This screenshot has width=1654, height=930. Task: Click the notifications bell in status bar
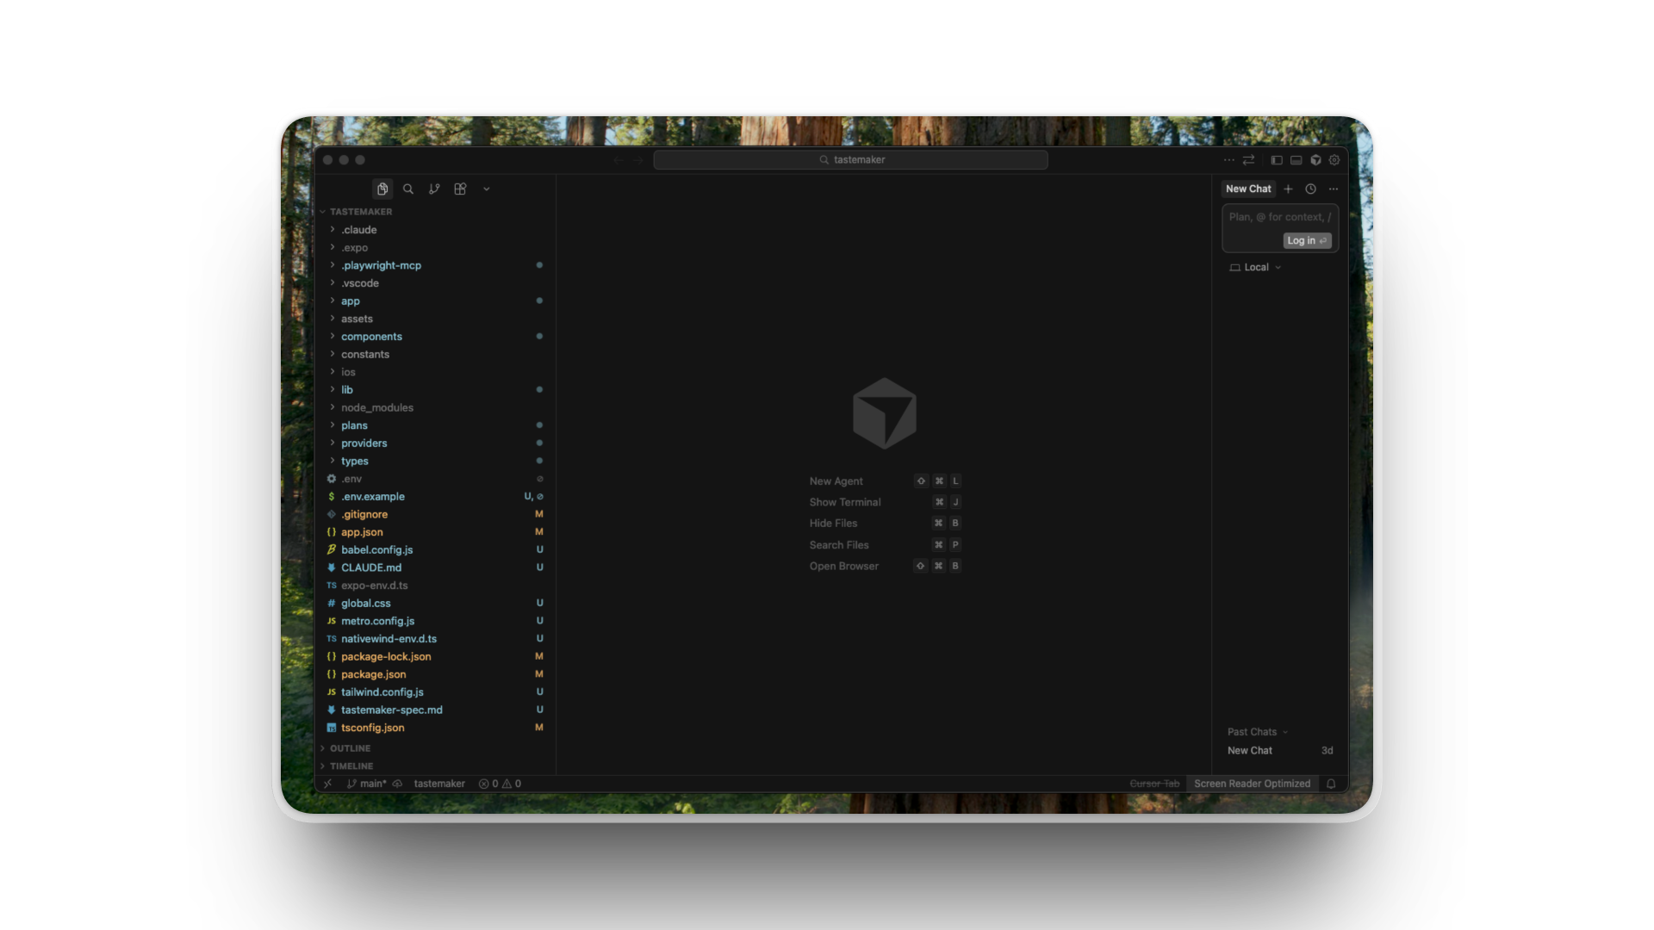pos(1331,784)
